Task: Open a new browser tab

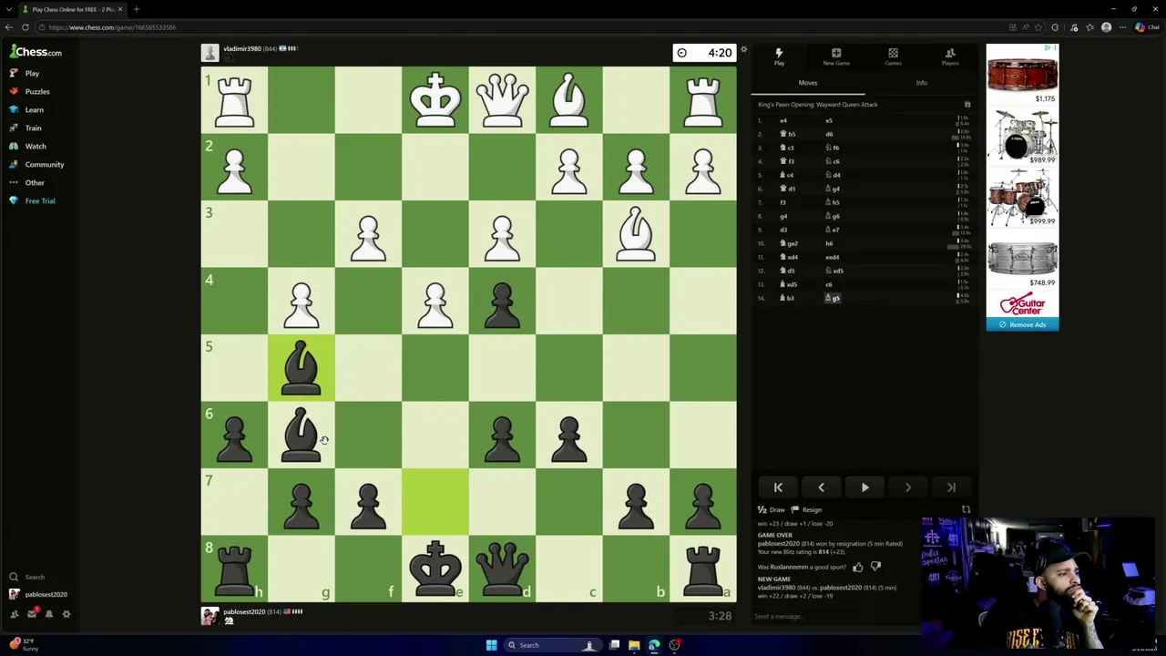Action: 137,9
